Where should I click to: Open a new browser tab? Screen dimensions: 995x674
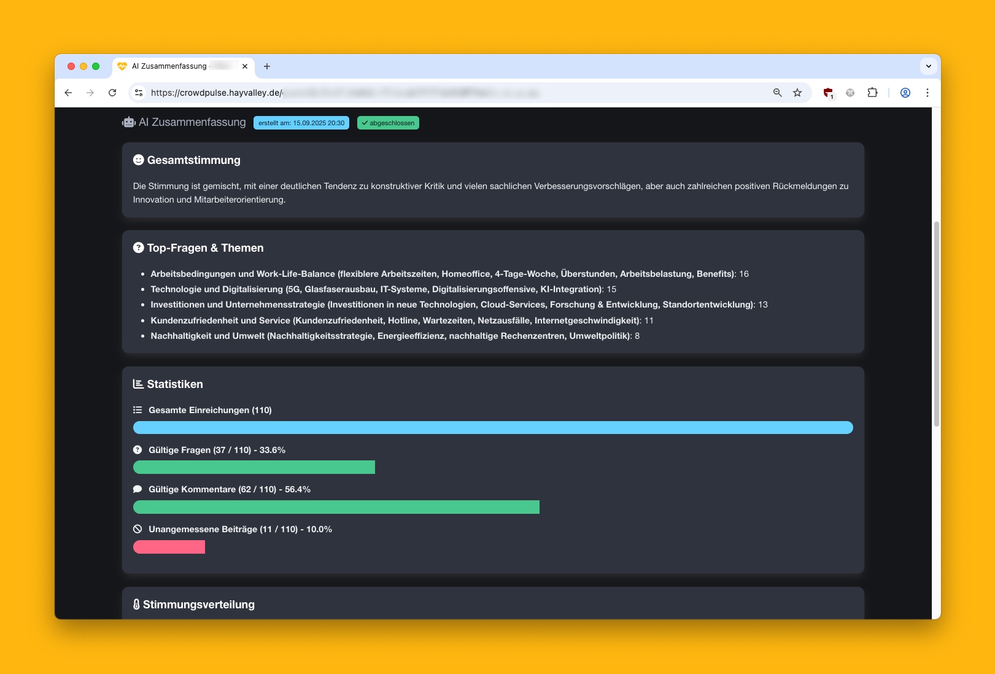click(267, 66)
